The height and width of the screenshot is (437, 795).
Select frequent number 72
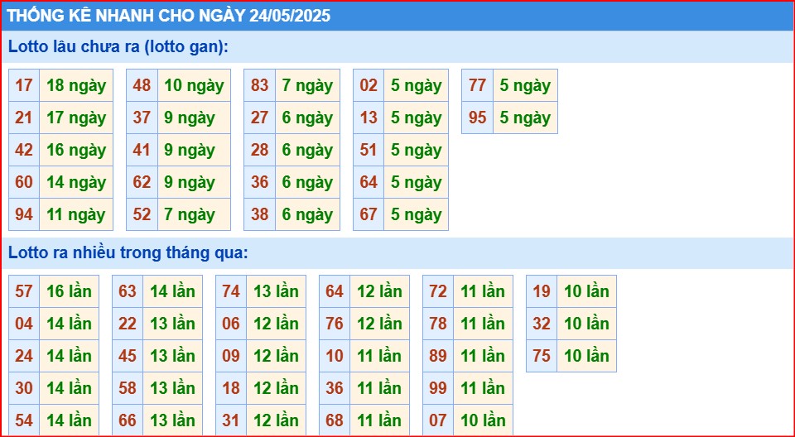tap(438, 291)
